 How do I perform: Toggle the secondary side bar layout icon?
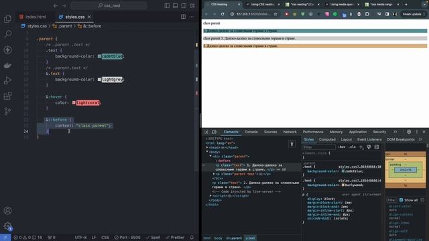click(x=184, y=5)
